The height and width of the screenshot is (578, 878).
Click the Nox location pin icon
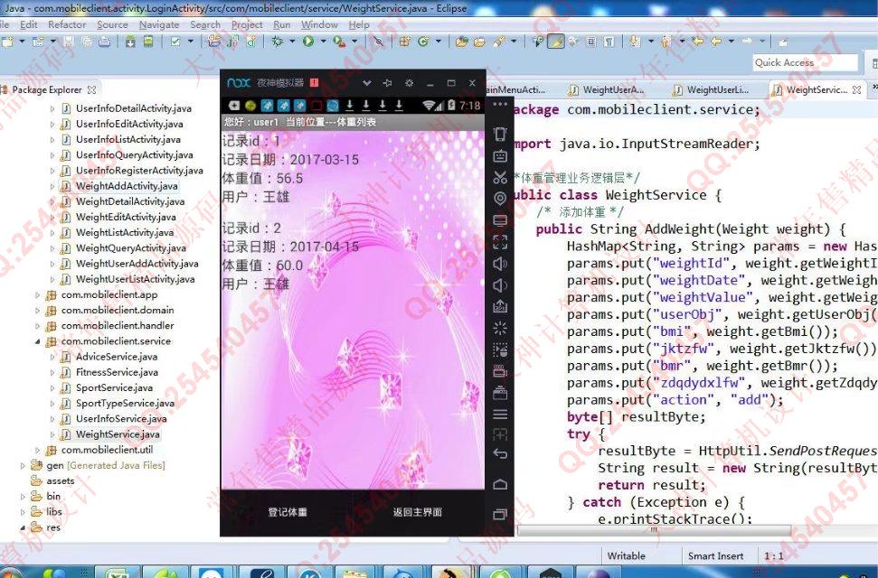coord(500,199)
